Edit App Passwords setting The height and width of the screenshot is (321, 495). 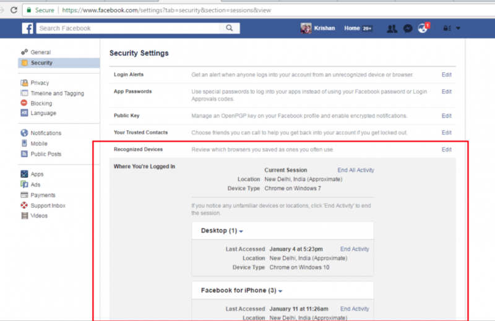click(446, 92)
